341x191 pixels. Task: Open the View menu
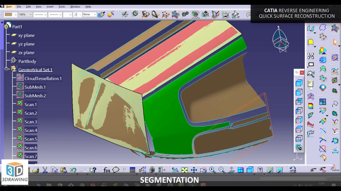39,7
